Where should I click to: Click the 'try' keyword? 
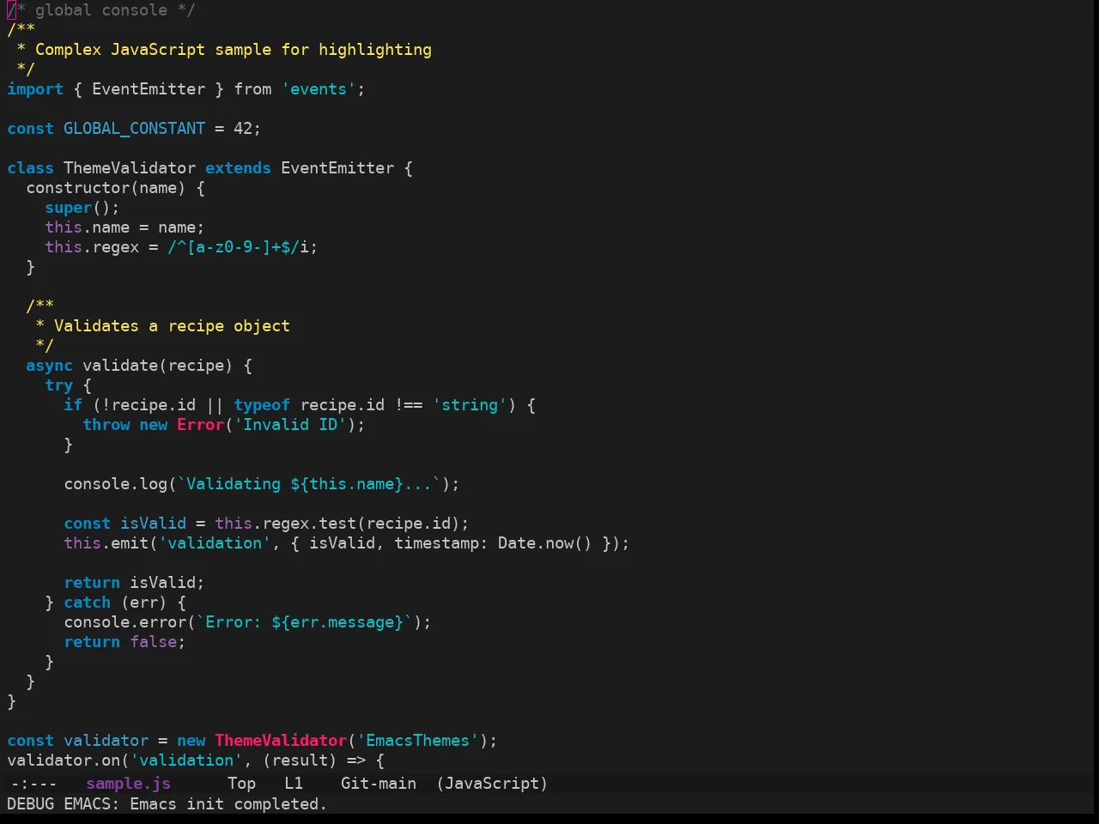(x=58, y=385)
